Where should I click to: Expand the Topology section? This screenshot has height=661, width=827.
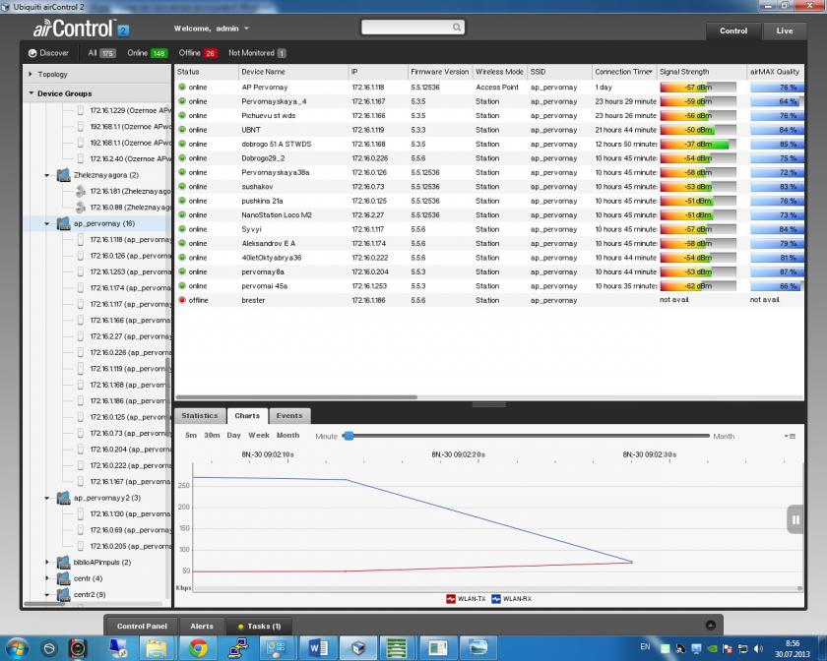(x=31, y=74)
